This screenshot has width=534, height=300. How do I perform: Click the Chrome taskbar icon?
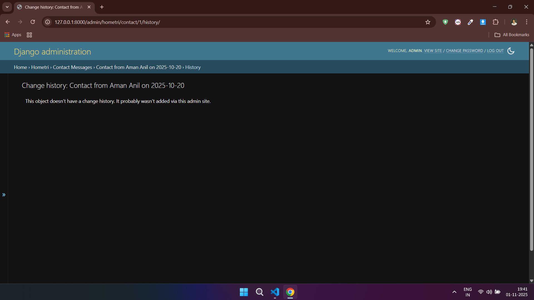click(x=290, y=292)
